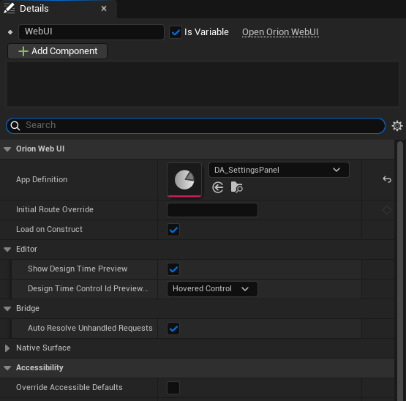Click the Override Accessible Defaults label
The image size is (406, 401).
point(69,387)
